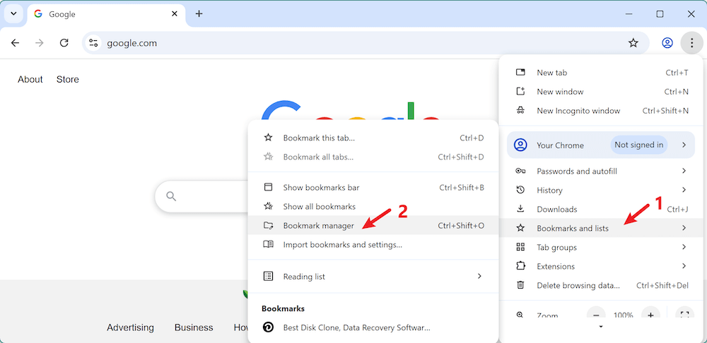Open Reading list submenu
Screen dimensions: 707x343
373,277
